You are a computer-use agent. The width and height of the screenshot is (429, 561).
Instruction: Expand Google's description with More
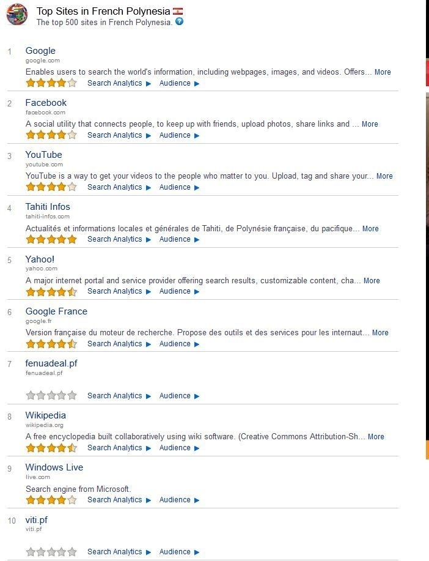coord(383,72)
